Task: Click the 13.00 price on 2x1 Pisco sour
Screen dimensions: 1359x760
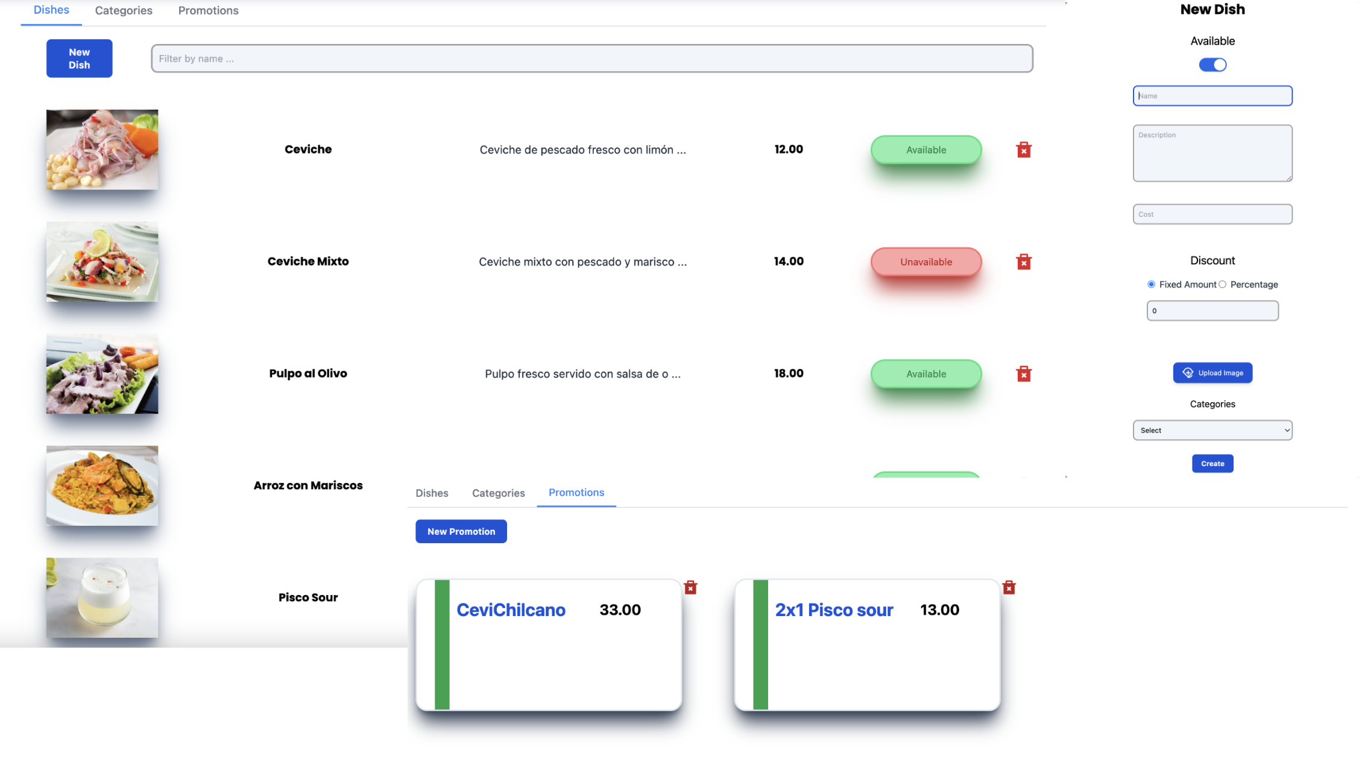Action: coord(939,609)
